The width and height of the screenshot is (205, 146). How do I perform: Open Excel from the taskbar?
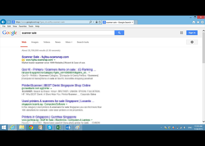coord(59,127)
